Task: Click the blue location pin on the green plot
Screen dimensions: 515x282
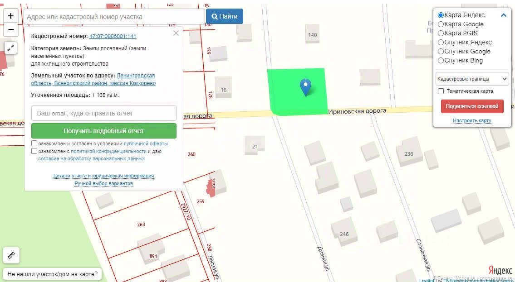Action: 306,87
